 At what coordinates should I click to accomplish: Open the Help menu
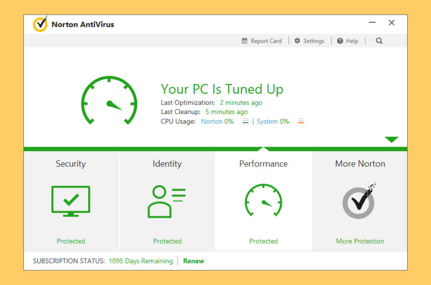tap(347, 41)
